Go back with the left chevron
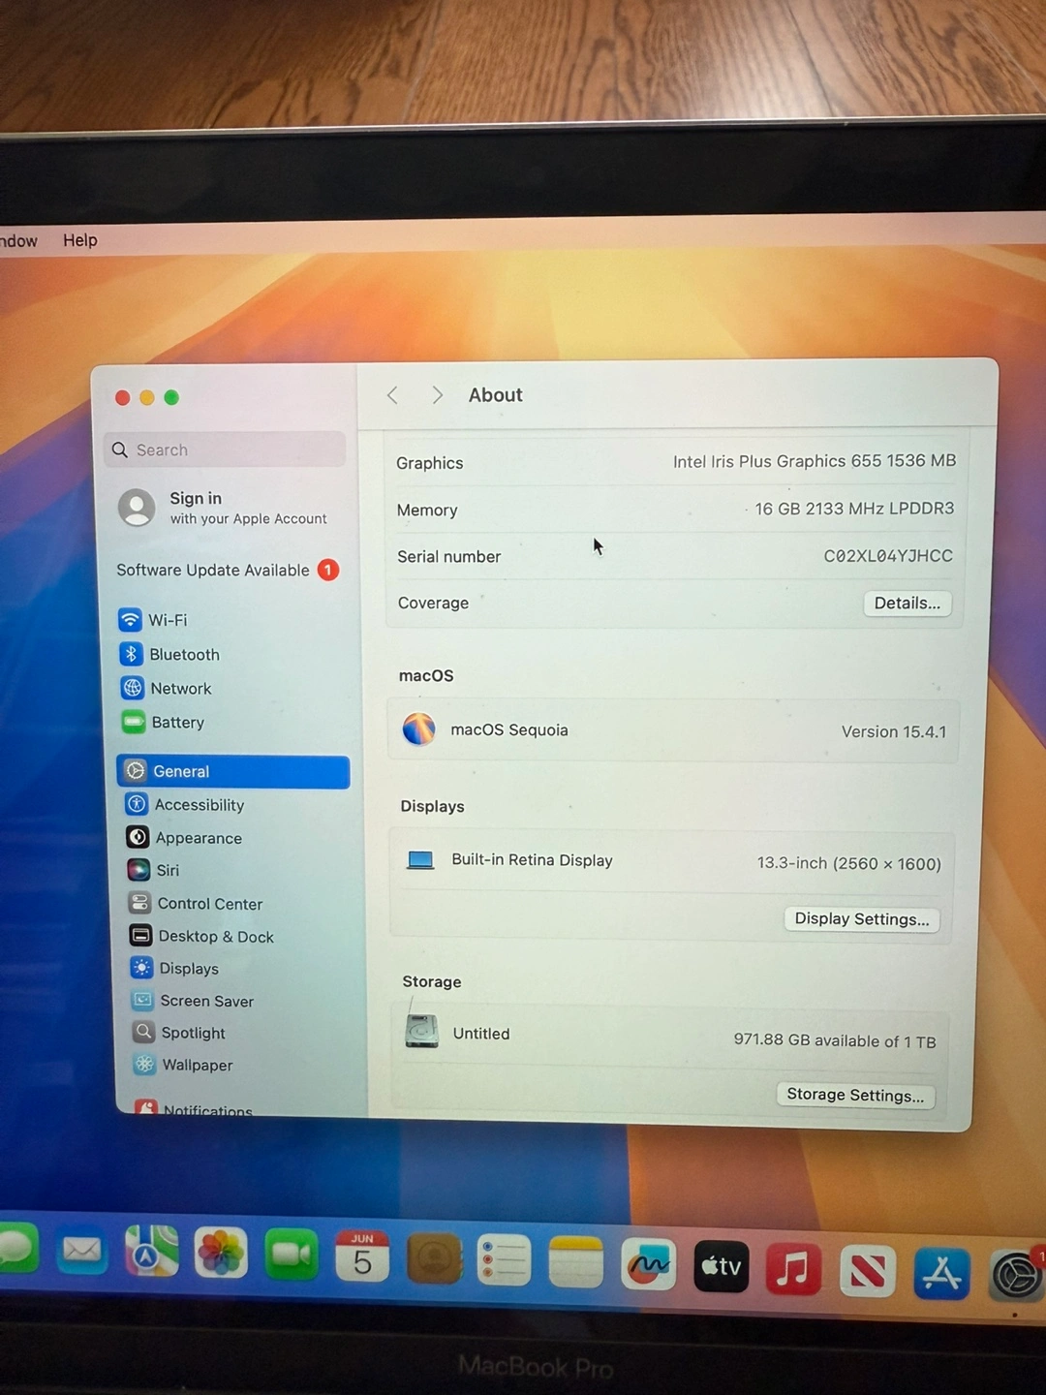The height and width of the screenshot is (1395, 1046). (392, 394)
